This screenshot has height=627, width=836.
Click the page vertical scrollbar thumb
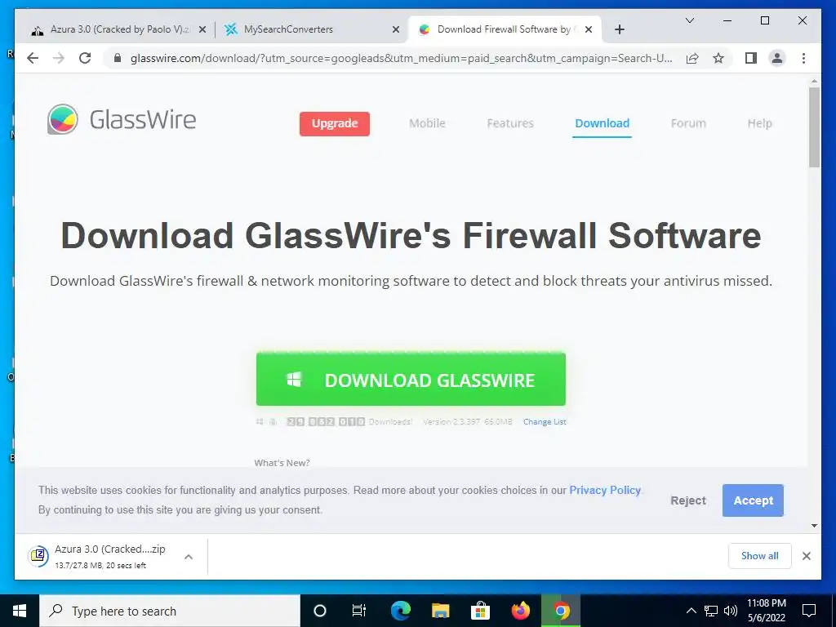tap(814, 127)
